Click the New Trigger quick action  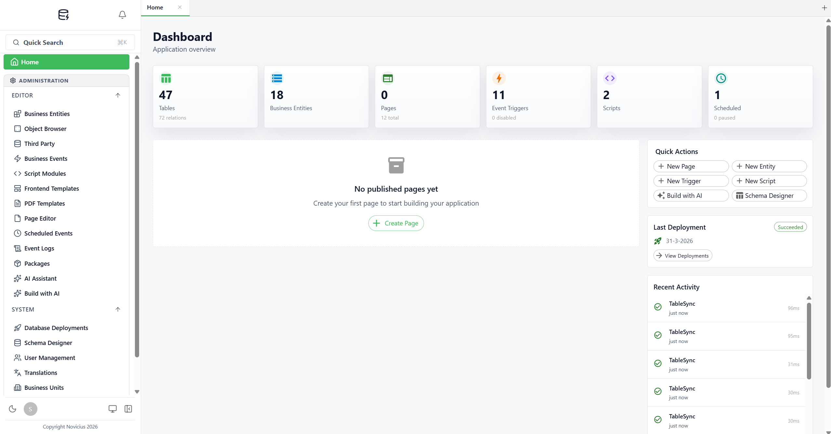click(x=691, y=181)
